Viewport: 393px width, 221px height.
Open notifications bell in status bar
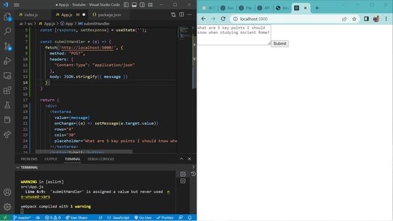pos(190,218)
